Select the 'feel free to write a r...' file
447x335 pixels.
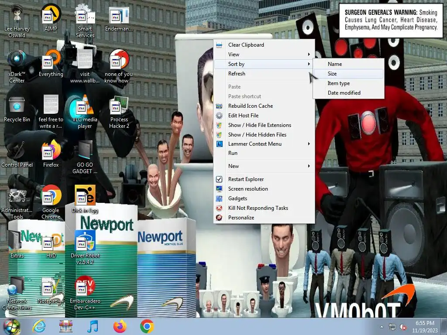click(51, 112)
